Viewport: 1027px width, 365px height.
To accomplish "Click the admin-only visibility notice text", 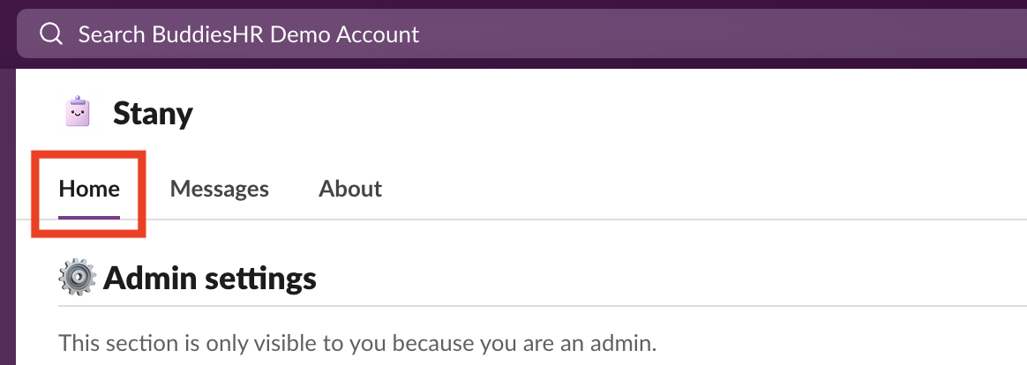I will (x=357, y=343).
